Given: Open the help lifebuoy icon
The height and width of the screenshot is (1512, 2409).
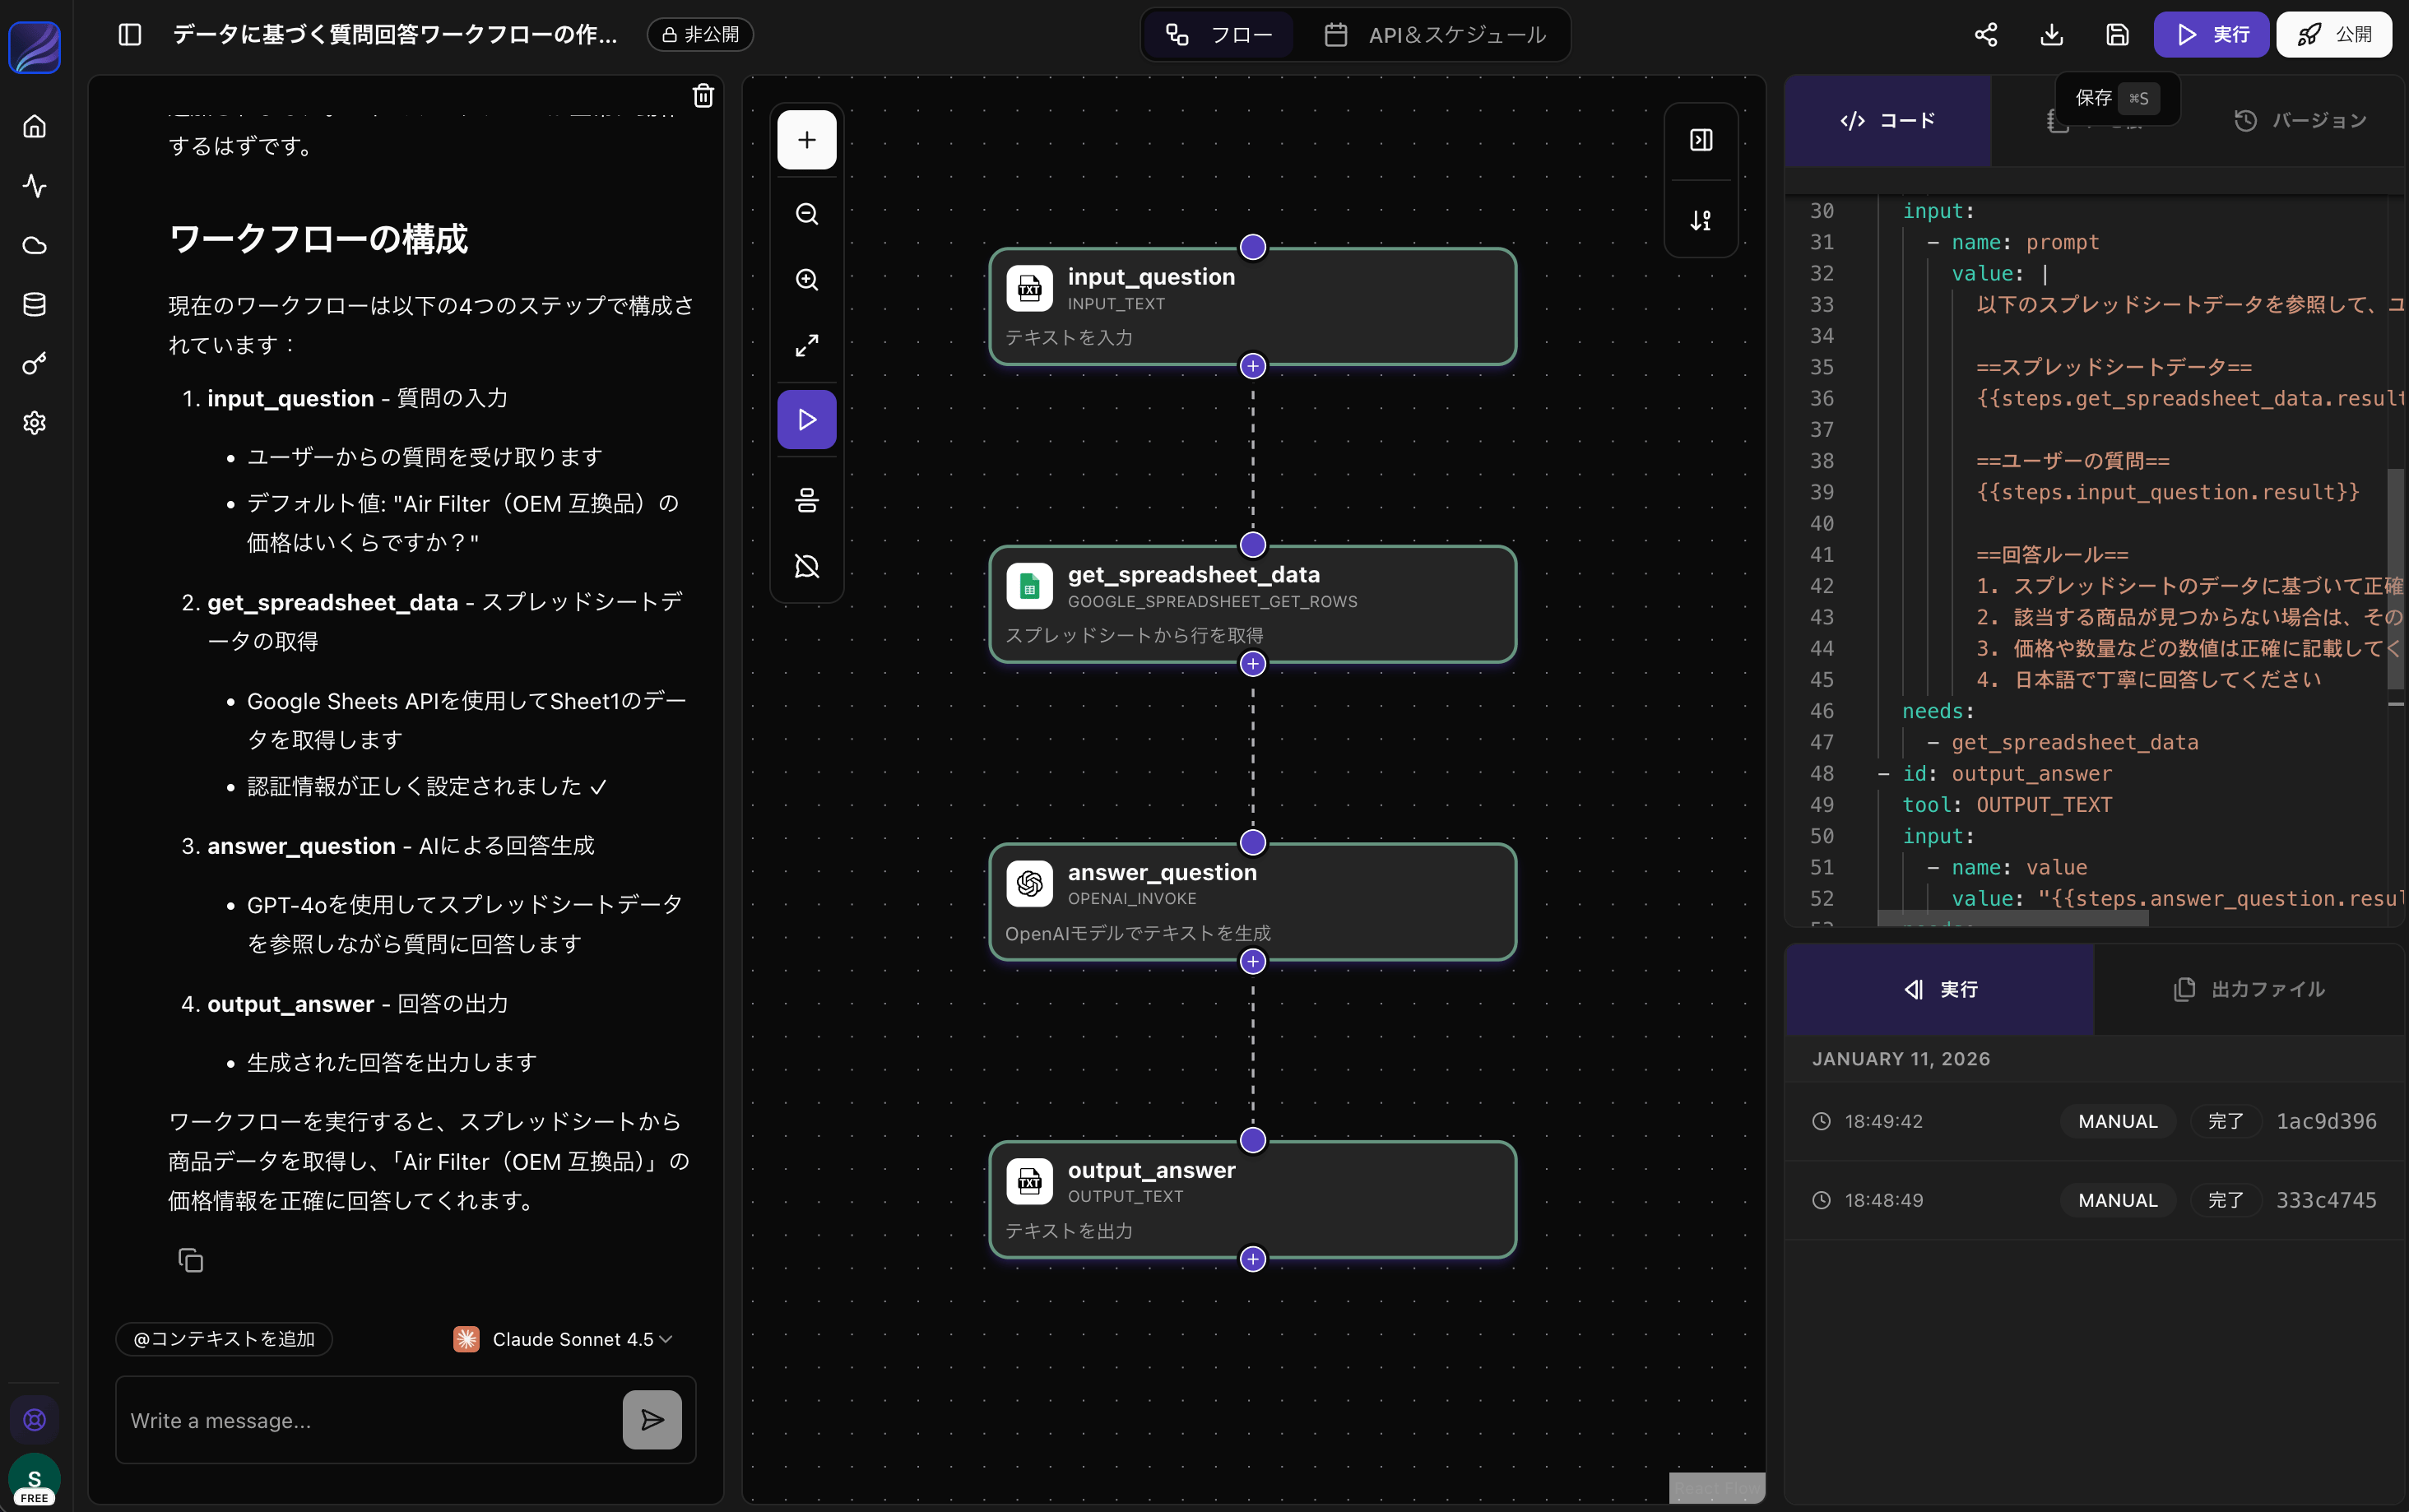Looking at the screenshot, I should (35, 1420).
